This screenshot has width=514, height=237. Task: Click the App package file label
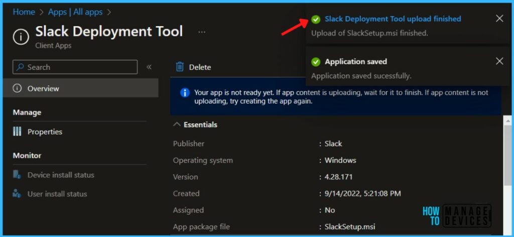coord(201,226)
